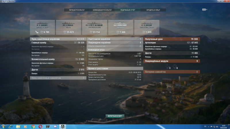
Task: Open the Opera browser from the taskbar
Action: 41,126
